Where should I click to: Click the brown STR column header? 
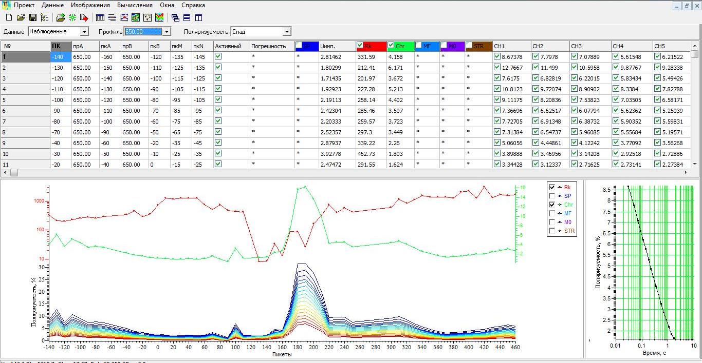[478, 46]
